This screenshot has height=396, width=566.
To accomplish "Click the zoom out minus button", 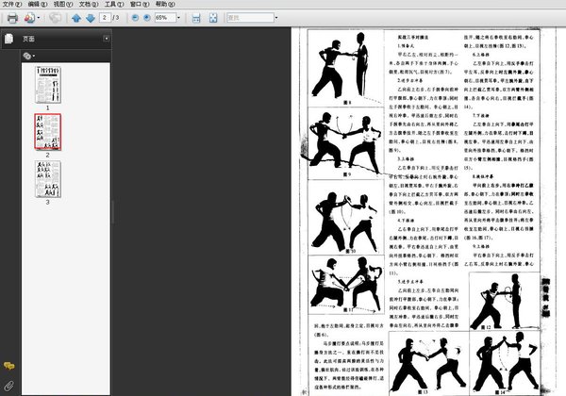I will coord(135,17).
